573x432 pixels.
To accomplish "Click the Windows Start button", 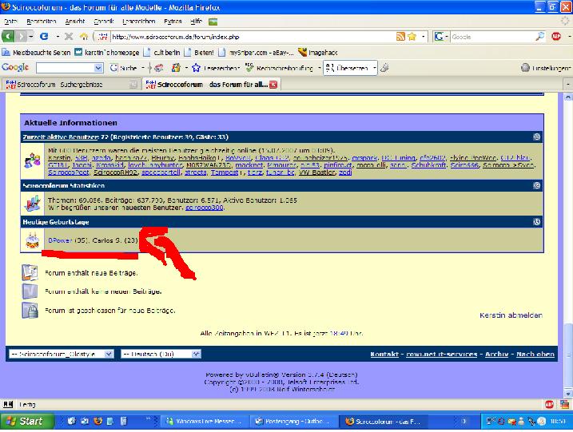I will click(x=27, y=421).
